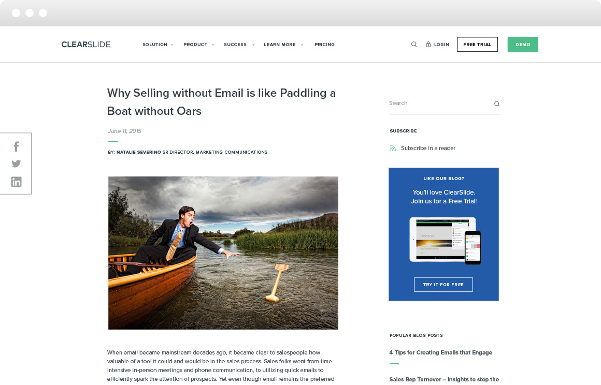Viewport: 601px width, 385px height.
Task: Start a Free Trial
Action: pyautogui.click(x=477, y=45)
